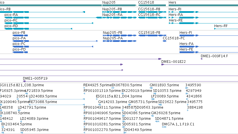
Task: Open EST RP001040906.5prime
Action: coord(102,113)
